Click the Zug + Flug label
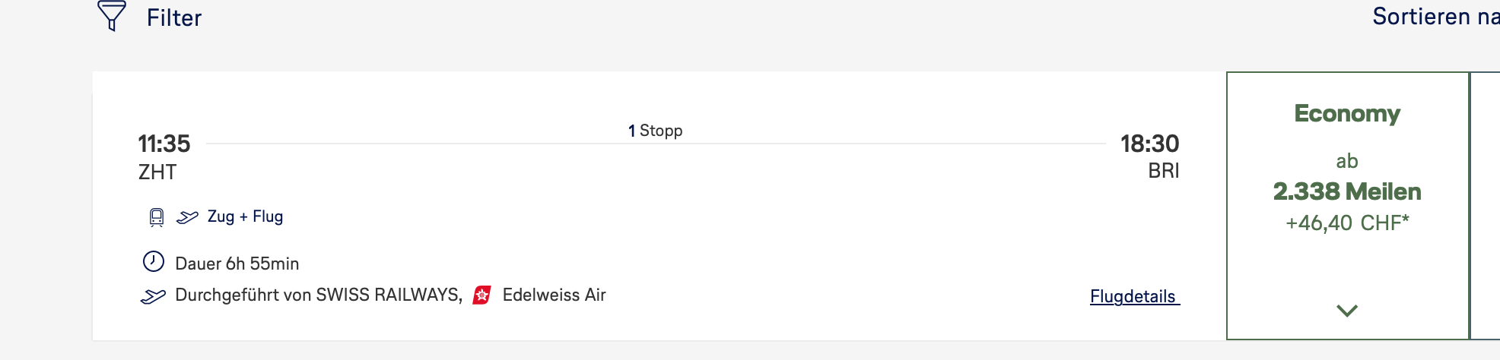Image resolution: width=1500 pixels, height=360 pixels. [245, 216]
